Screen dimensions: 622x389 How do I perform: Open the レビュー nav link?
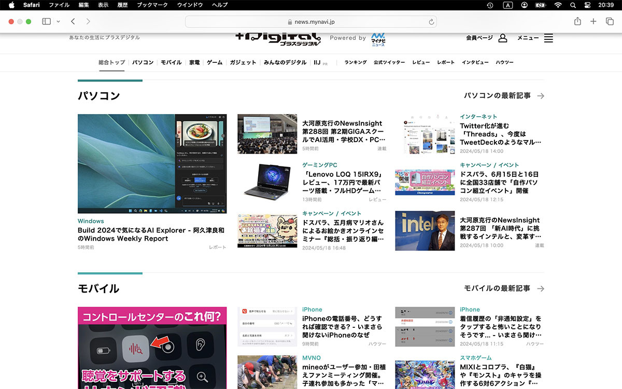point(421,62)
